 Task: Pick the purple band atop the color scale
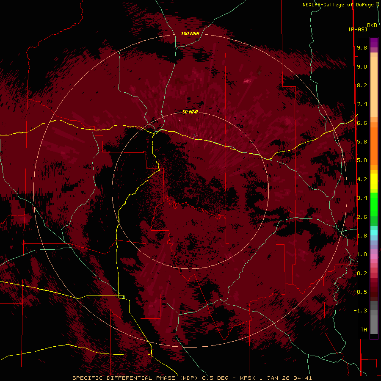tap(374, 43)
